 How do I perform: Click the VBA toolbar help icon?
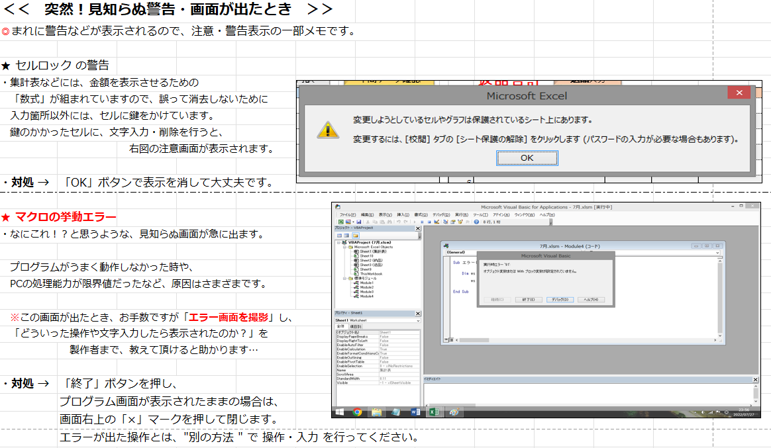point(476,222)
